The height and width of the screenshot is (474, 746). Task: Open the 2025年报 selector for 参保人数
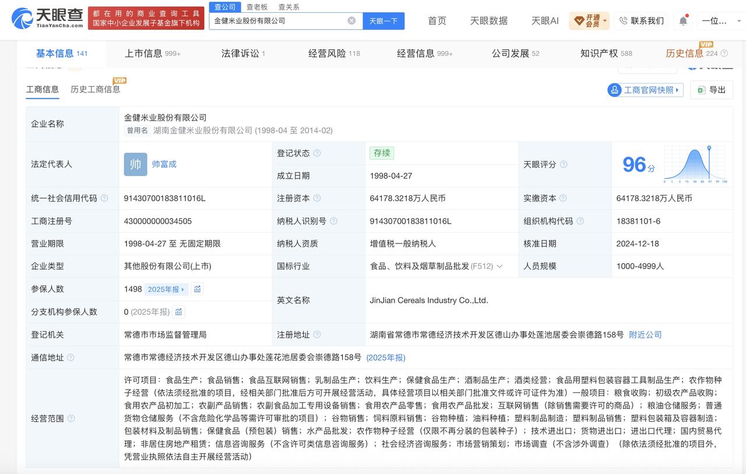point(166,289)
